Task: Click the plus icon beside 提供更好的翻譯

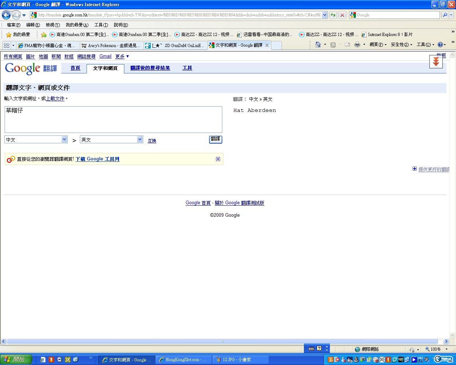Action: (415, 169)
